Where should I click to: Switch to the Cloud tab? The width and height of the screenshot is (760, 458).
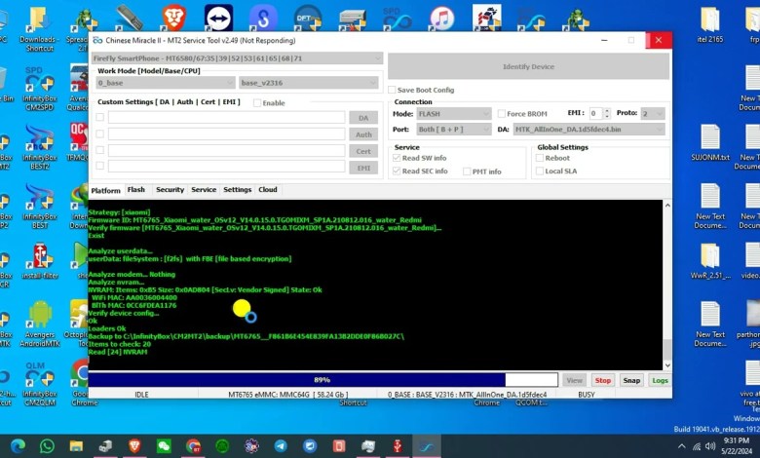point(268,189)
